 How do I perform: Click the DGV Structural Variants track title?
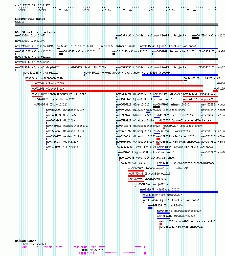(x=35, y=32)
